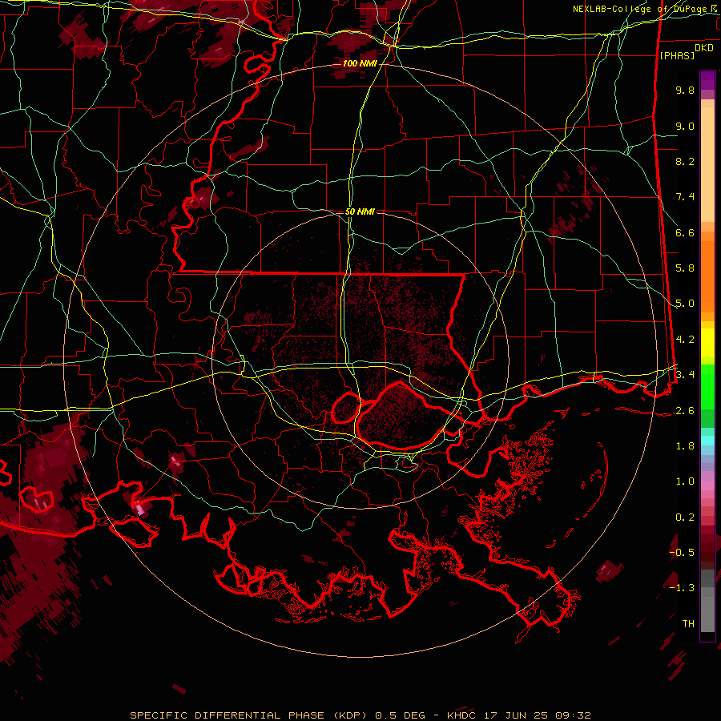Image resolution: width=721 pixels, height=721 pixels.
Task: Pick the dark red segment of the color bar
Action: (707, 547)
